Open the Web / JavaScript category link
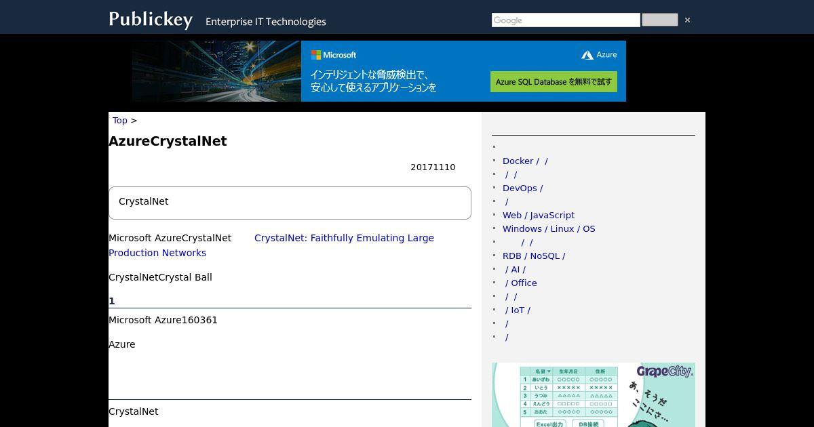 (539, 215)
